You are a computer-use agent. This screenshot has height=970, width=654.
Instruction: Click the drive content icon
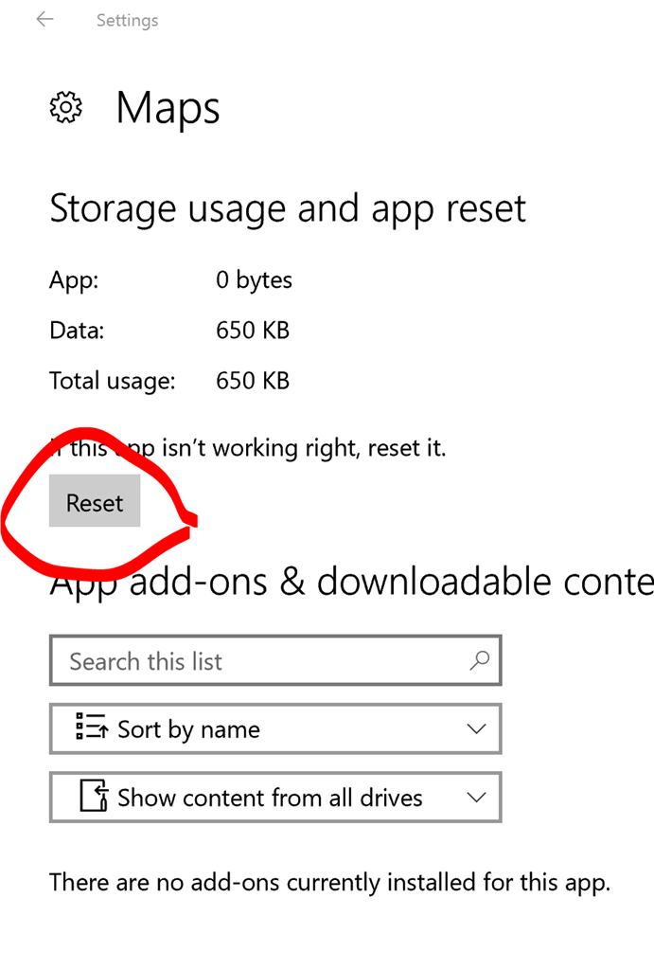coord(95,796)
